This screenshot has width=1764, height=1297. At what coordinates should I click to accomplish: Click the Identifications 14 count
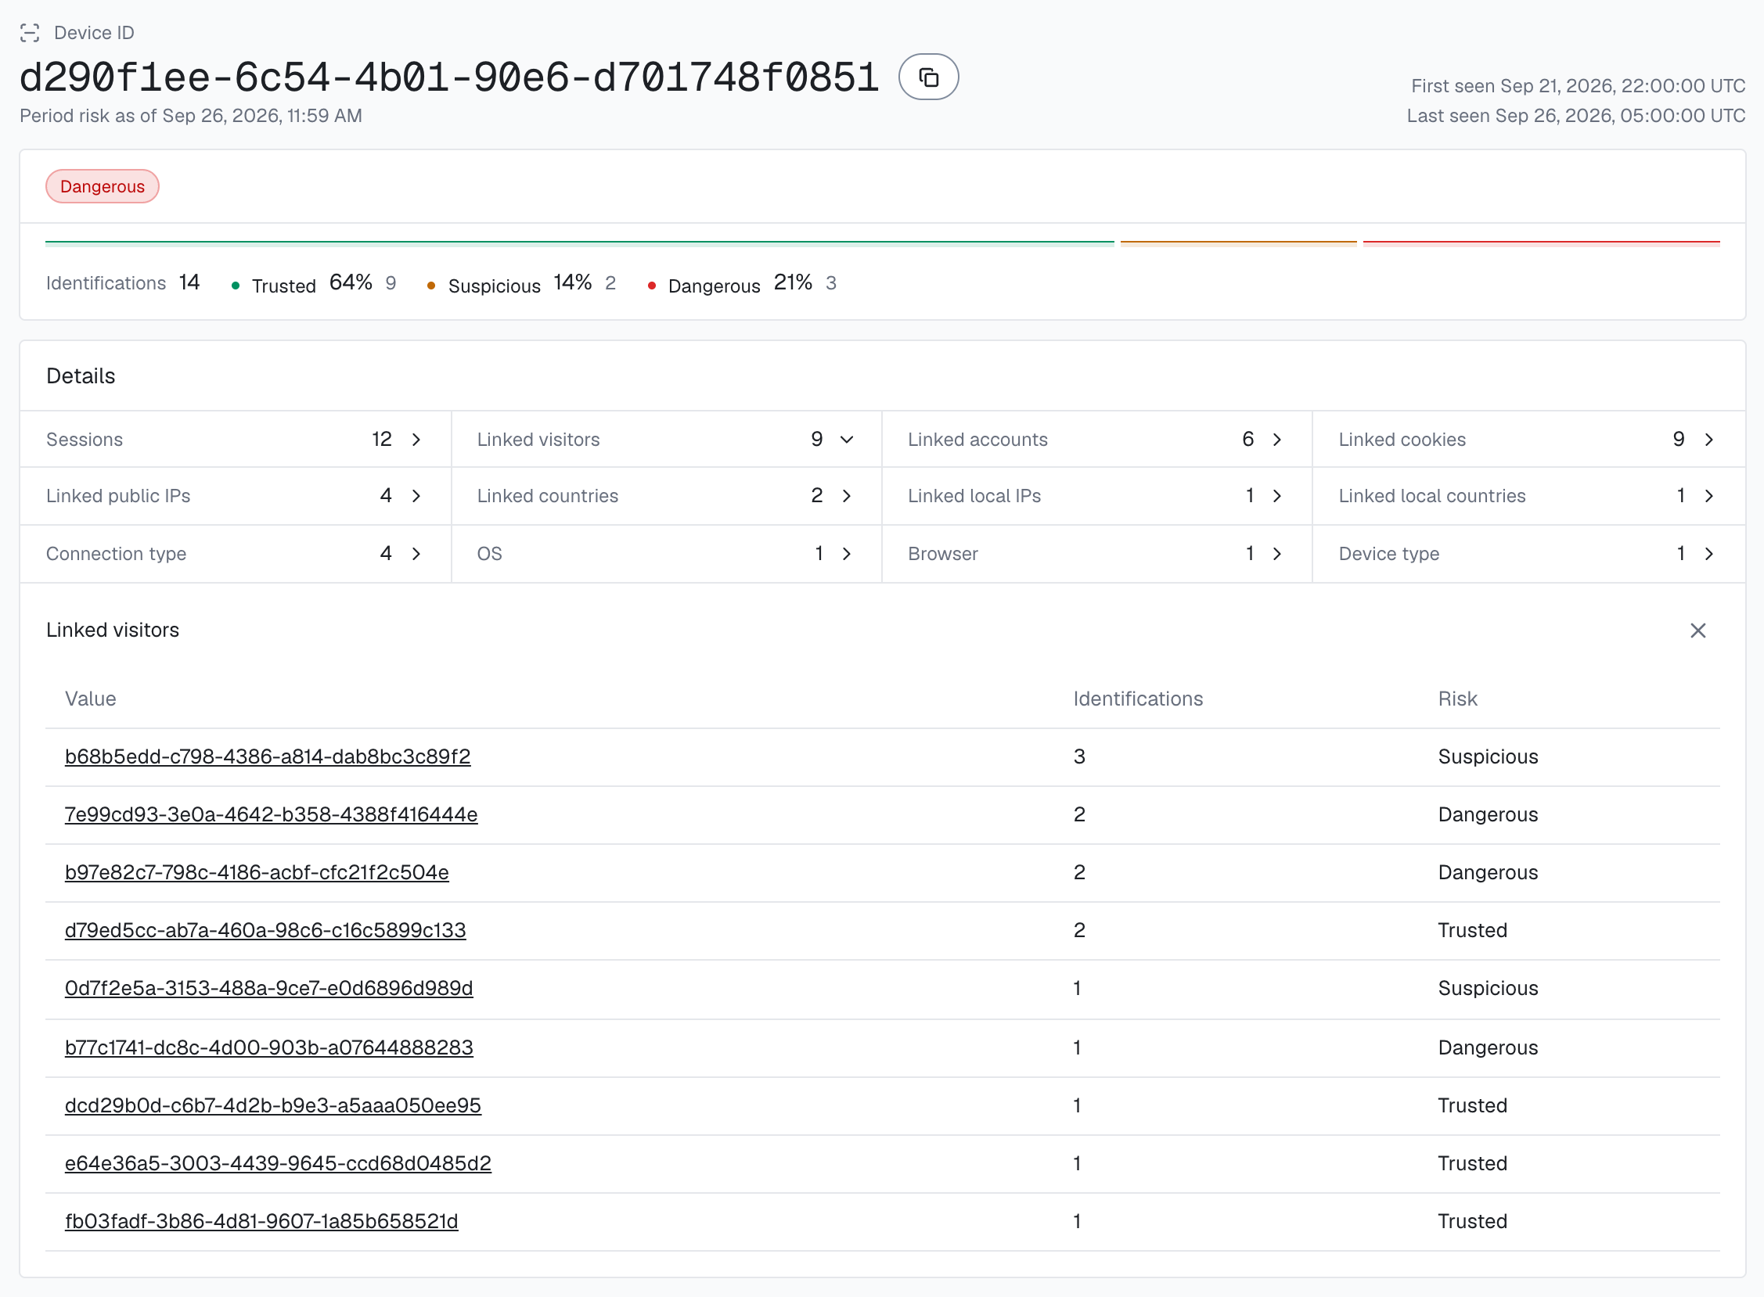124,282
